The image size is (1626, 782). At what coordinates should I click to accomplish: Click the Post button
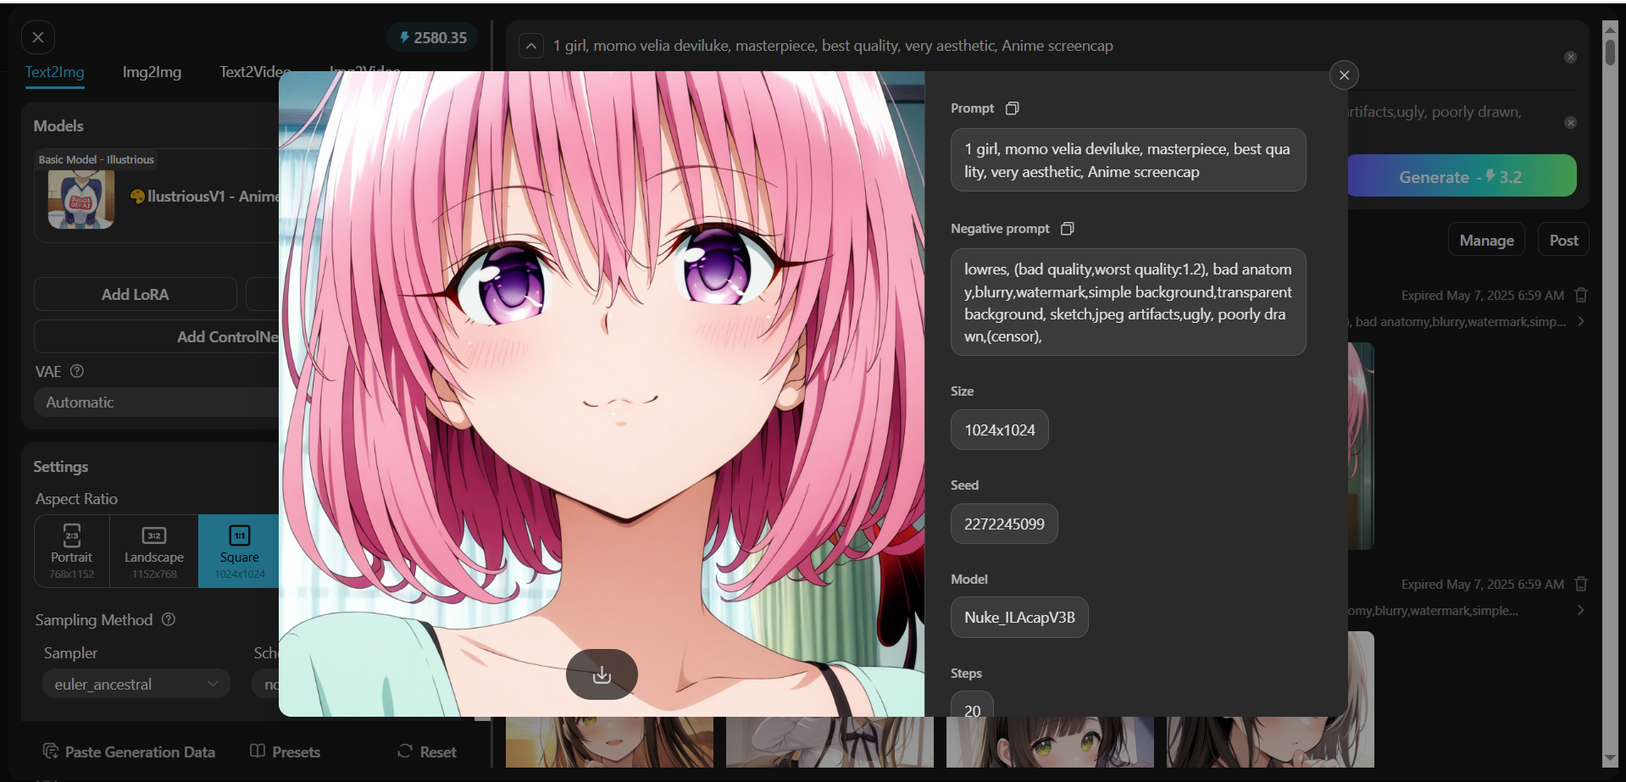[x=1563, y=241]
